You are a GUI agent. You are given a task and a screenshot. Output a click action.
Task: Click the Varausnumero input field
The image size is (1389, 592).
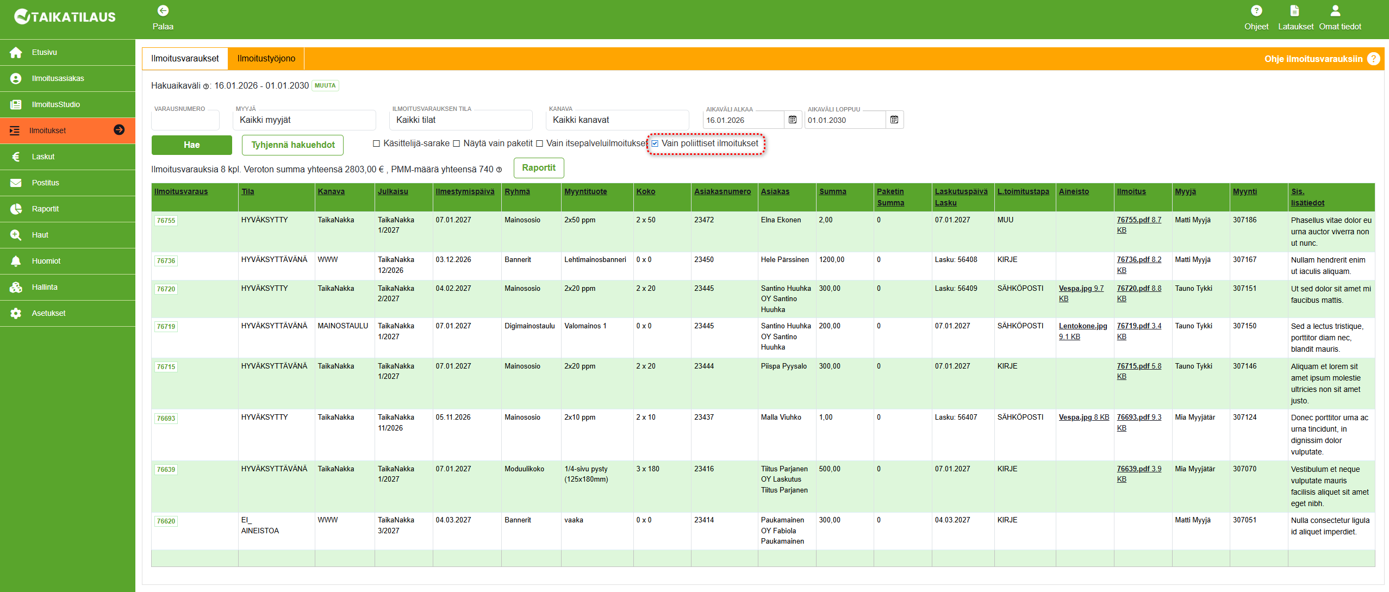[185, 120]
